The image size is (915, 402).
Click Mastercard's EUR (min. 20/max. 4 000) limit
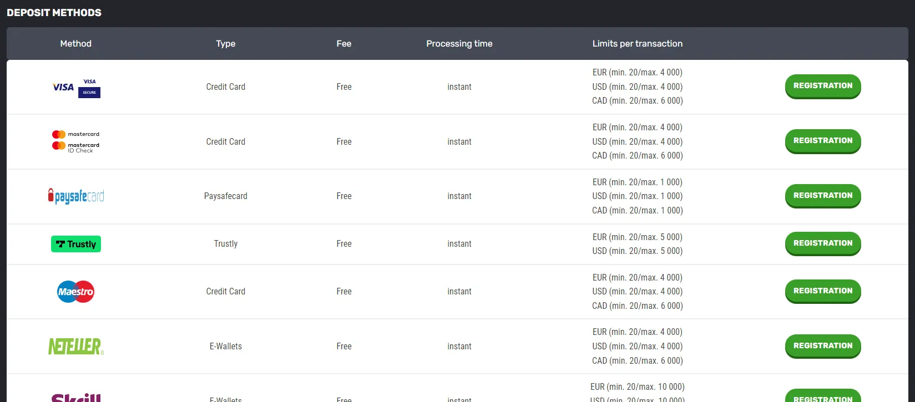[638, 128]
